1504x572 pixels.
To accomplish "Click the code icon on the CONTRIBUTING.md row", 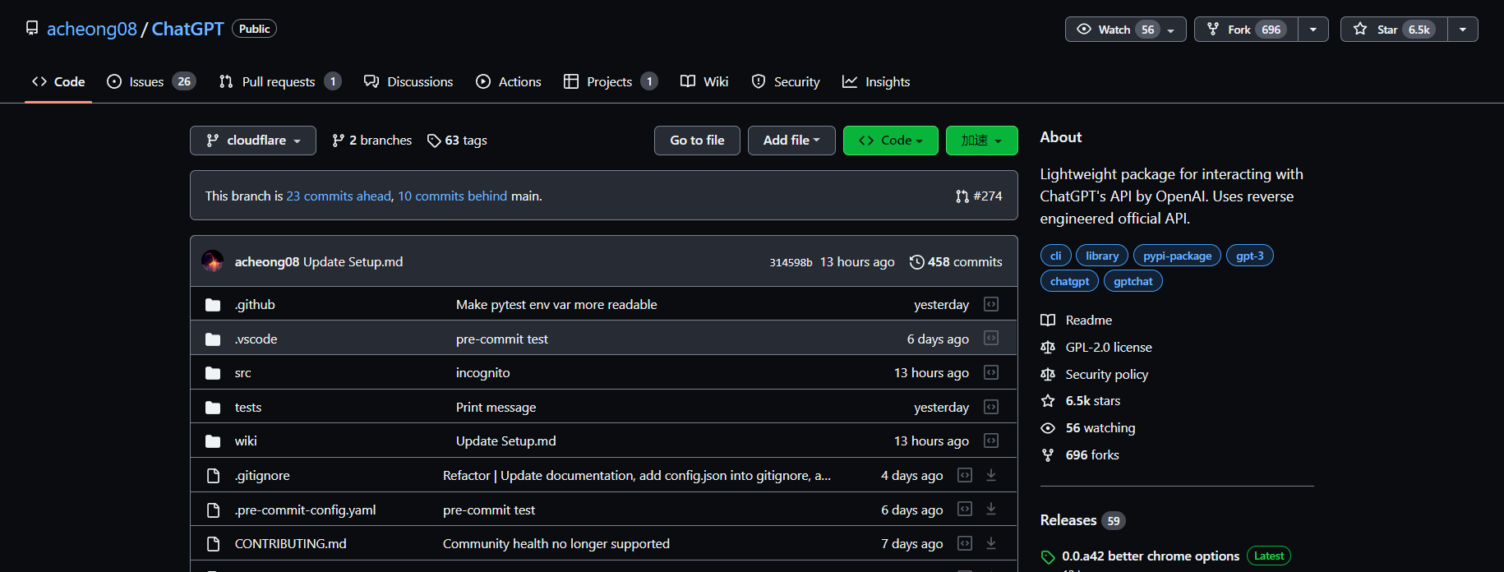I will click(965, 544).
